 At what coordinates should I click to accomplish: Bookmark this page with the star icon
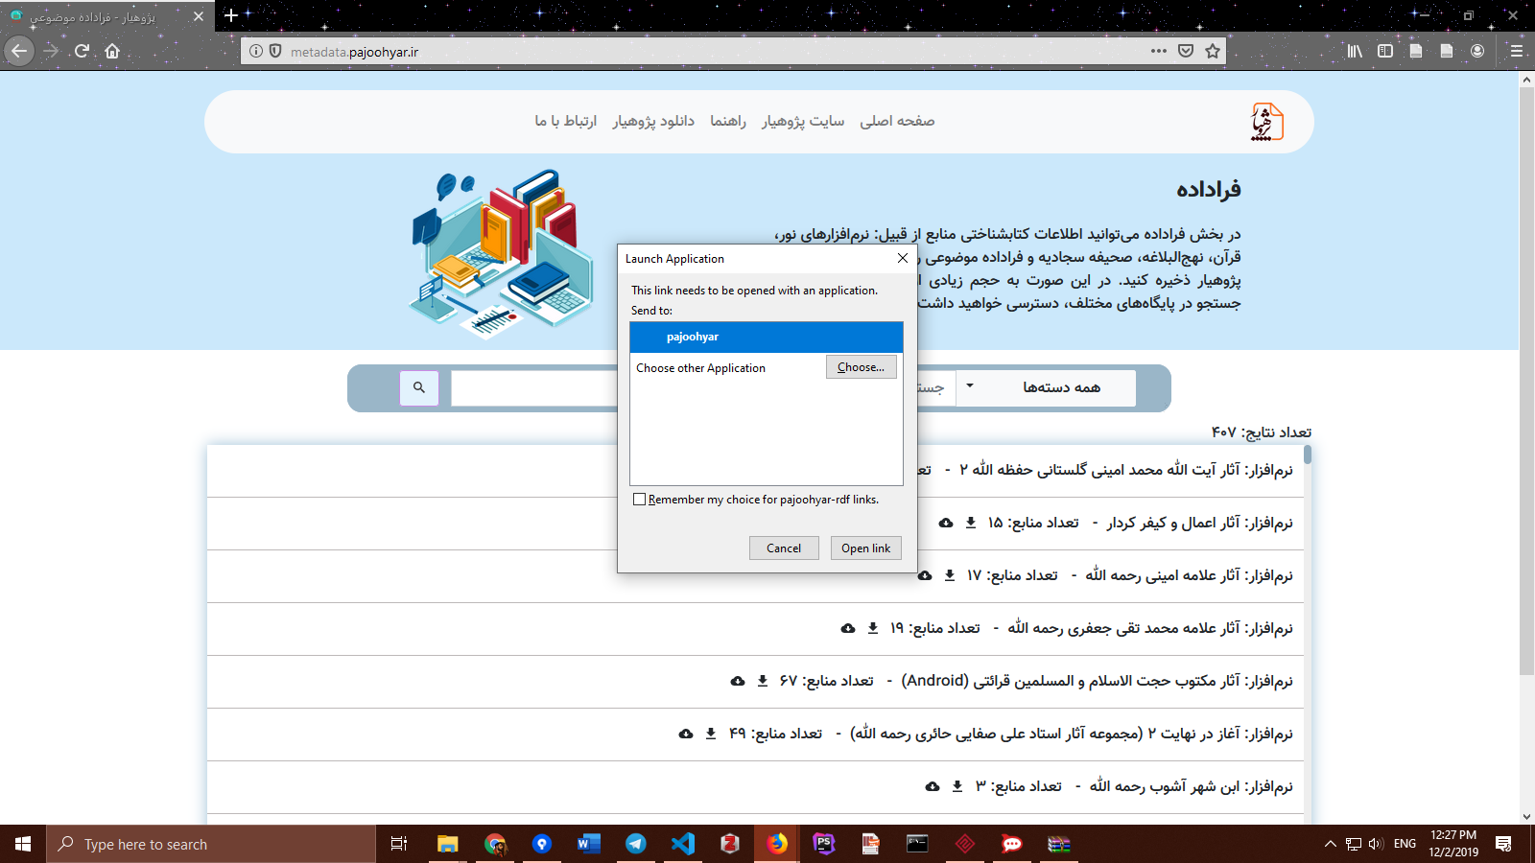[1213, 52]
